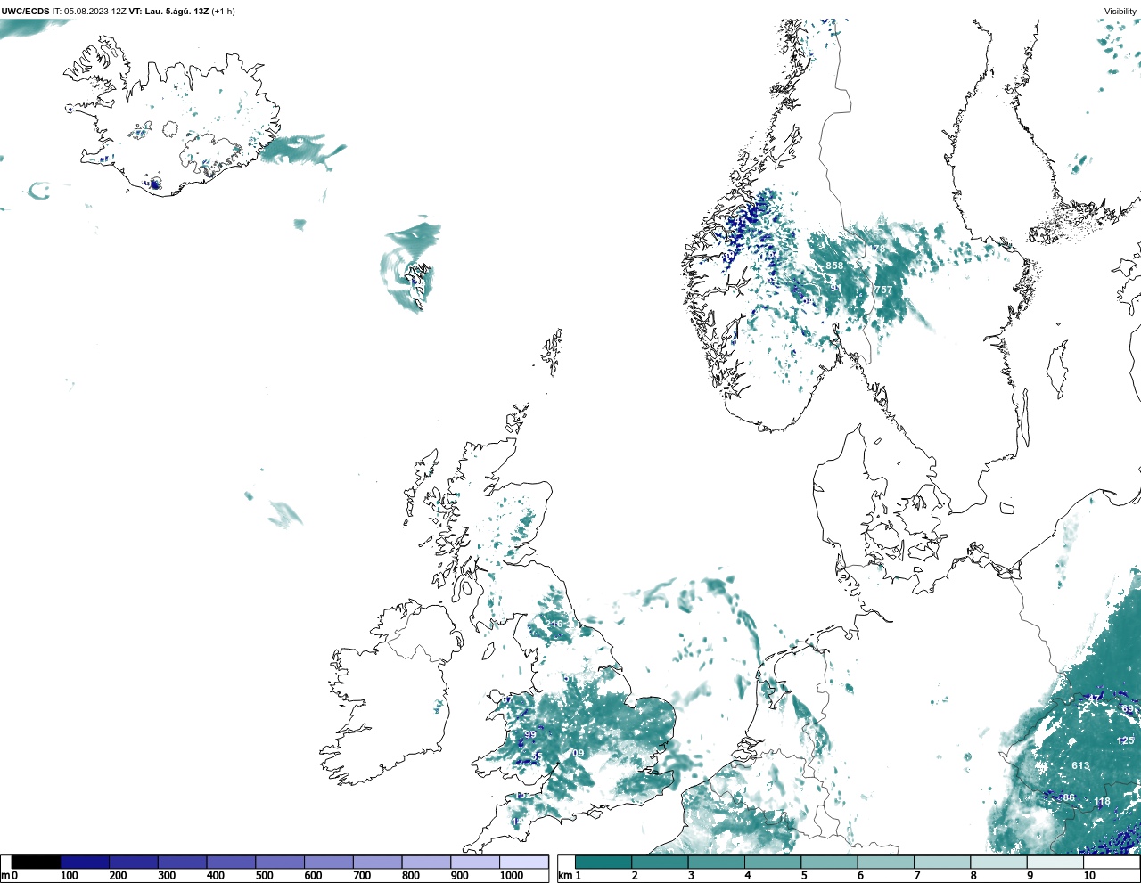The image size is (1141, 883).
Task: Click the '125' visibility value label
Action: [x=1126, y=740]
